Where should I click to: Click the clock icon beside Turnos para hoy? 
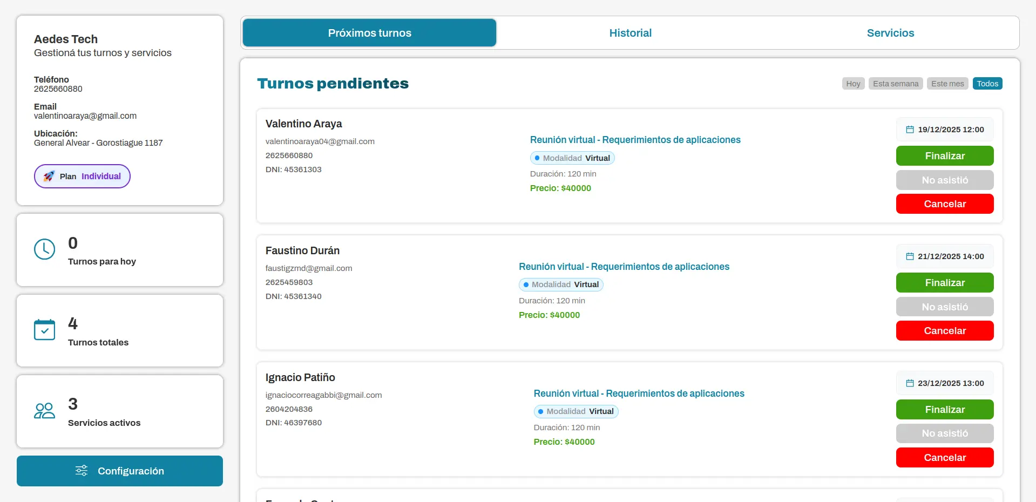[x=44, y=249]
